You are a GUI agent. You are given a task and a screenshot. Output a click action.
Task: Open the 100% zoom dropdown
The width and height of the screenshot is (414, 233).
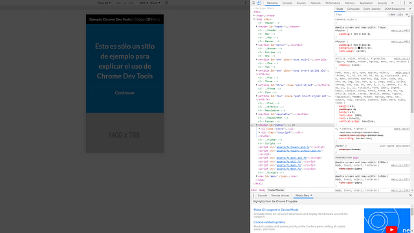144,3
